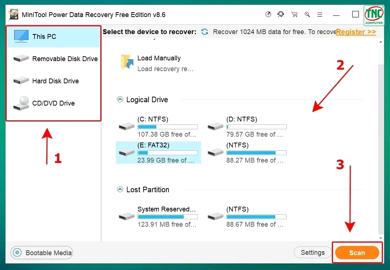Collapse the Logical Drive section
390x270 pixels.
tap(120, 100)
